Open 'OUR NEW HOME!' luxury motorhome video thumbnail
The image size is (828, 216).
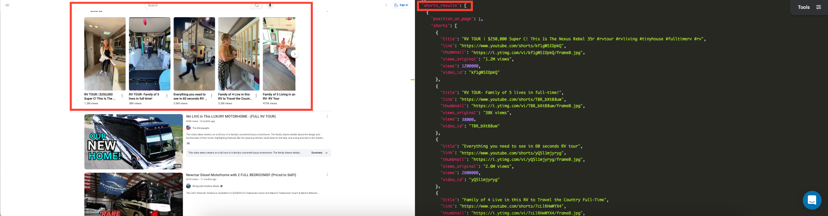[133, 142]
